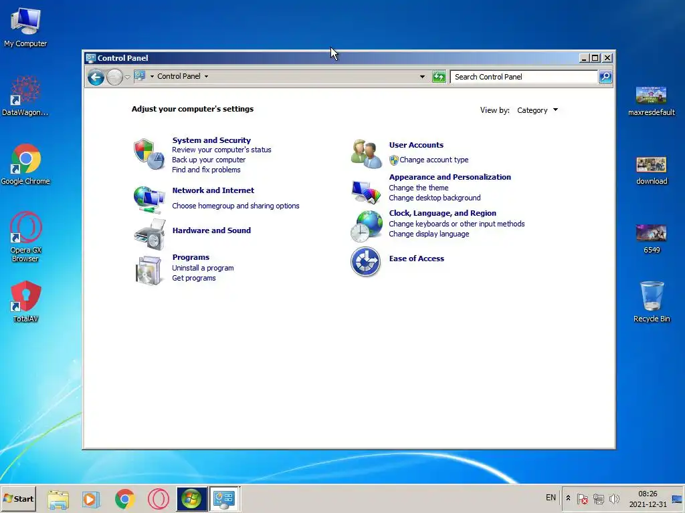Click the Windows flag taskbar item
The image size is (685, 513).
click(x=191, y=498)
